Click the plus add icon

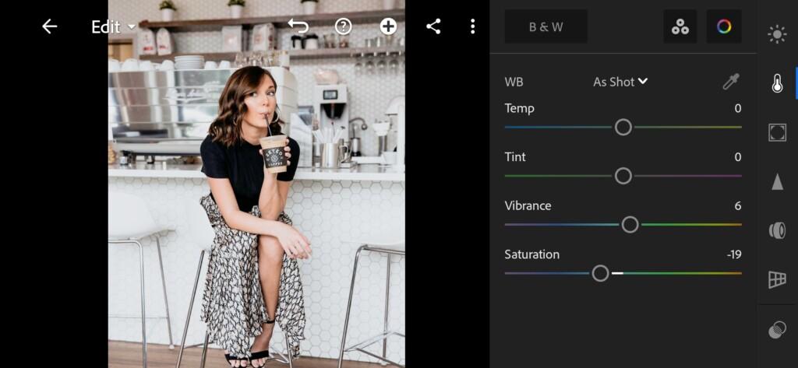coord(388,26)
